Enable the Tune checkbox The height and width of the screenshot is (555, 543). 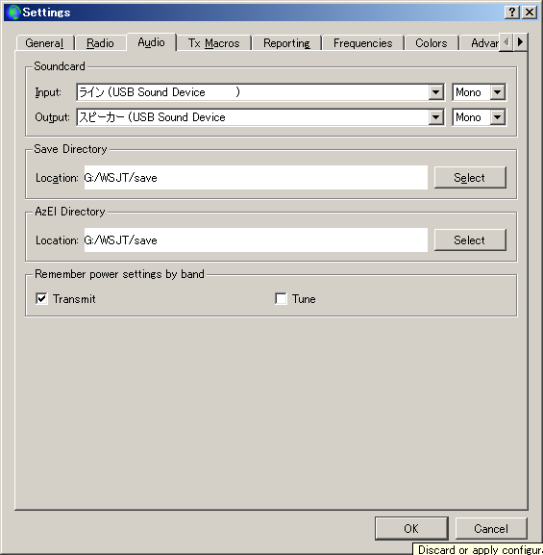281,299
